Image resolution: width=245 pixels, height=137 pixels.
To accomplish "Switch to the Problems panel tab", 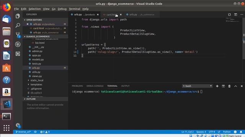I will pos(77,86).
